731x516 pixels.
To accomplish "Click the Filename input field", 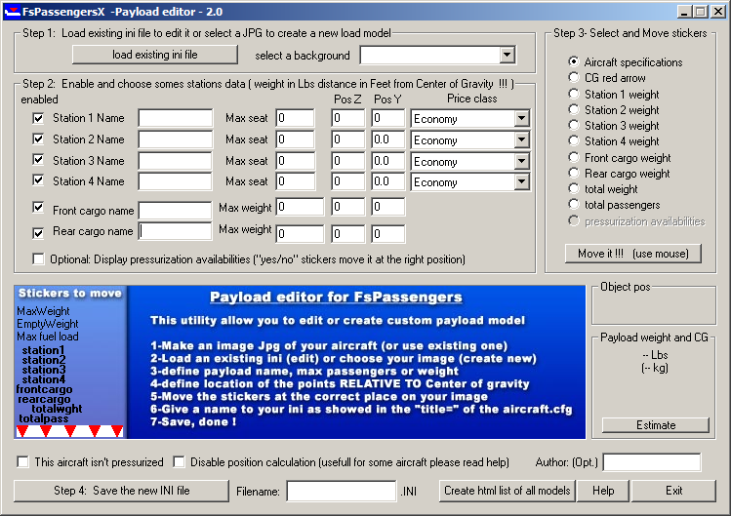I will pos(342,492).
